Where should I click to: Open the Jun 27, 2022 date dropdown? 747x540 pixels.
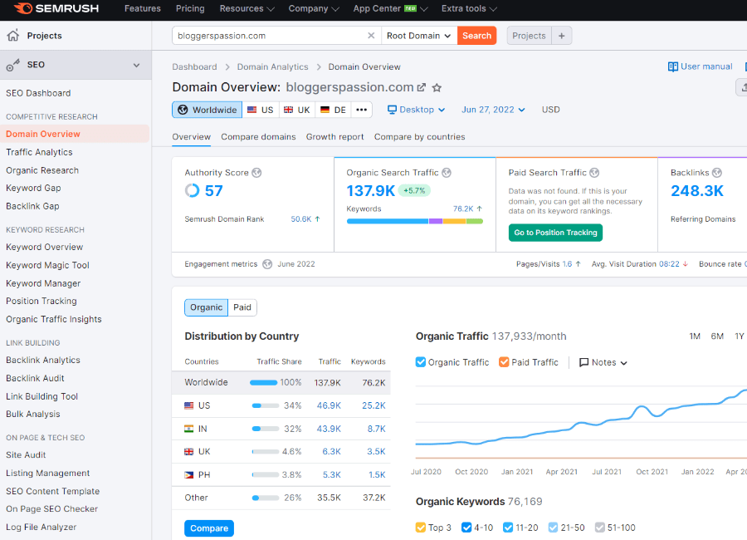(x=493, y=110)
